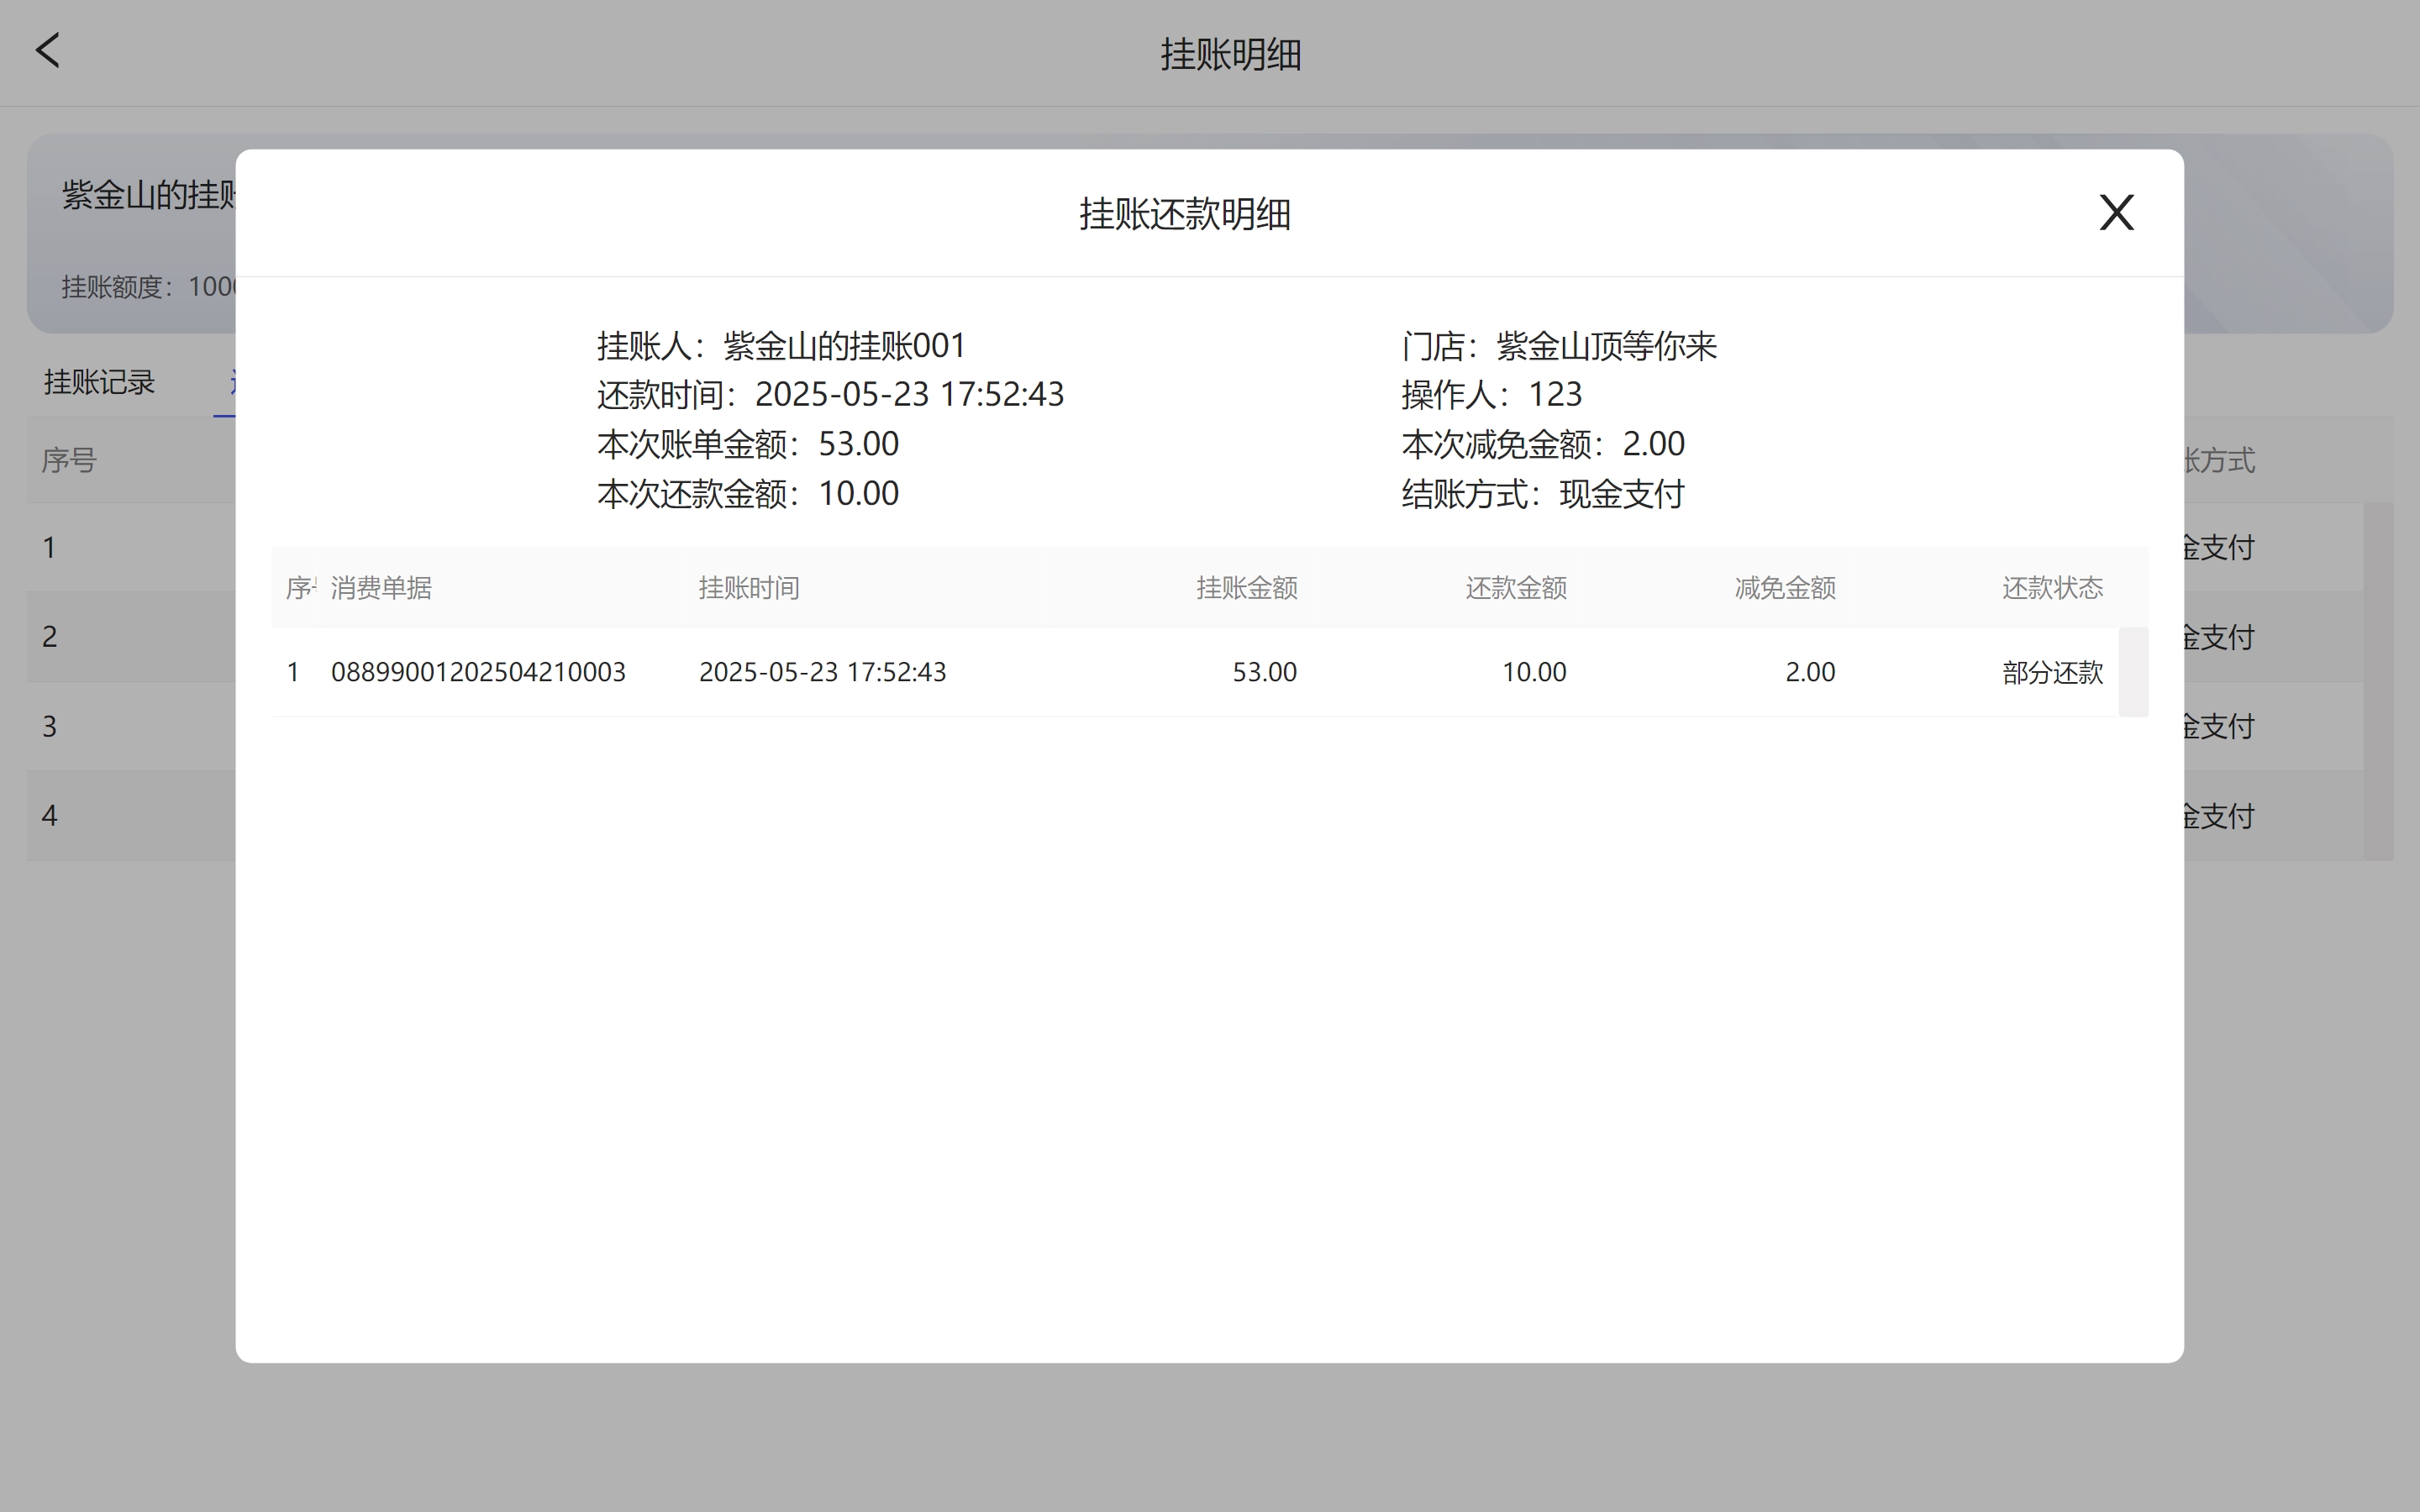Click the 减免金额 column header

1785,588
